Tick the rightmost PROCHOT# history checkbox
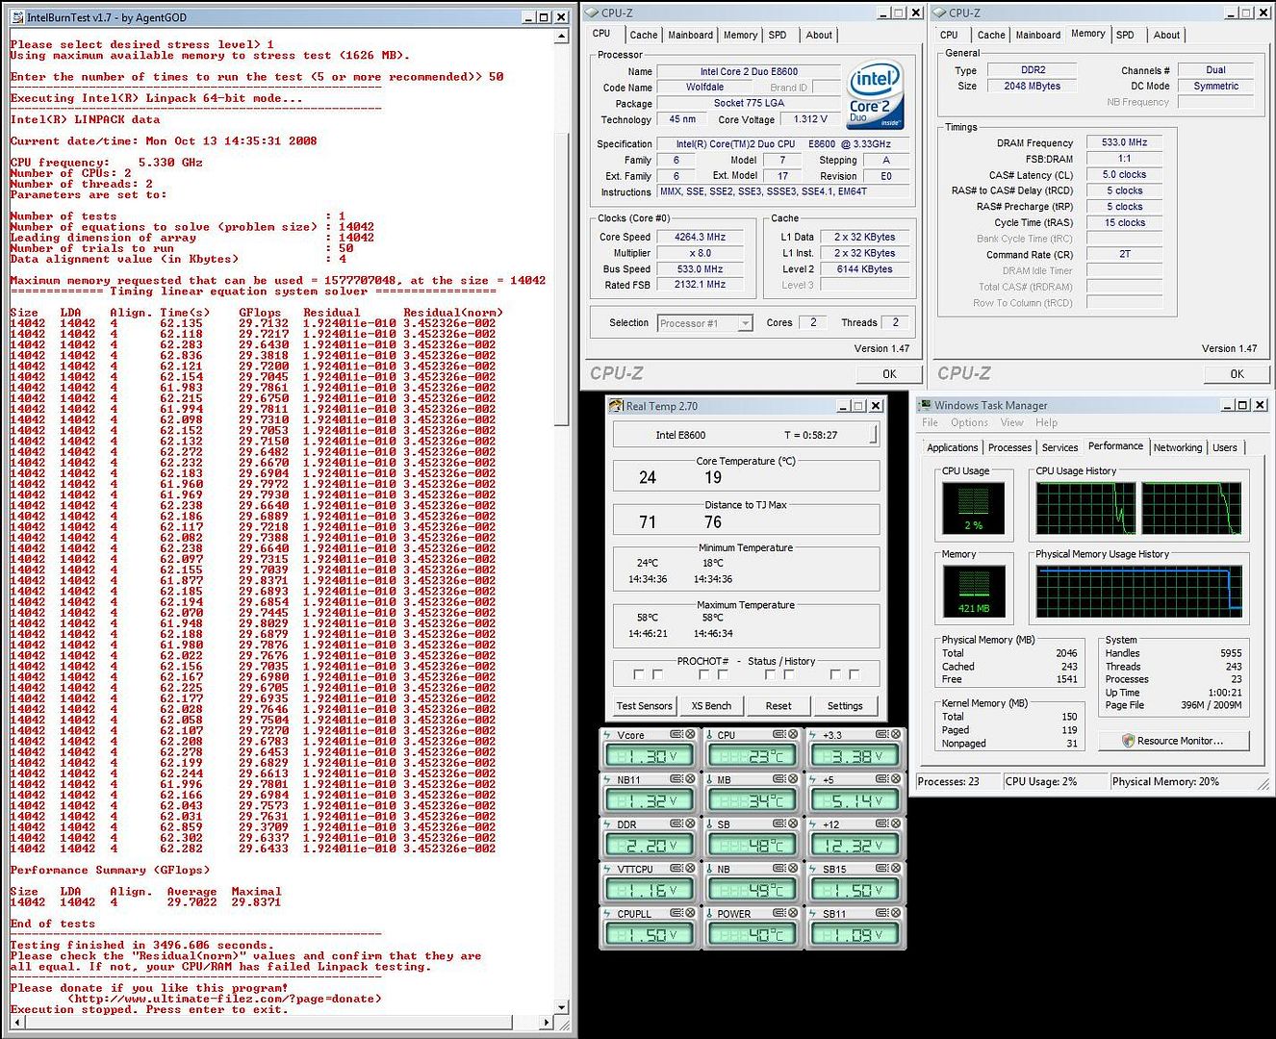Image resolution: width=1276 pixels, height=1039 pixels. click(855, 674)
